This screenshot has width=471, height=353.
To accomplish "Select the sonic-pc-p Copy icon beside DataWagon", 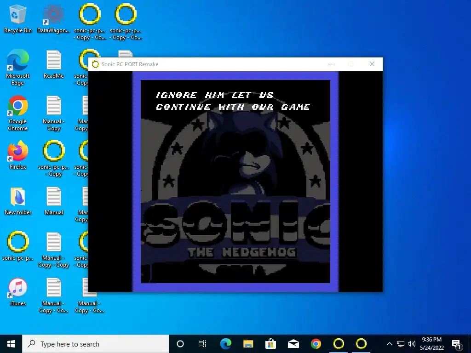I will (x=90, y=22).
